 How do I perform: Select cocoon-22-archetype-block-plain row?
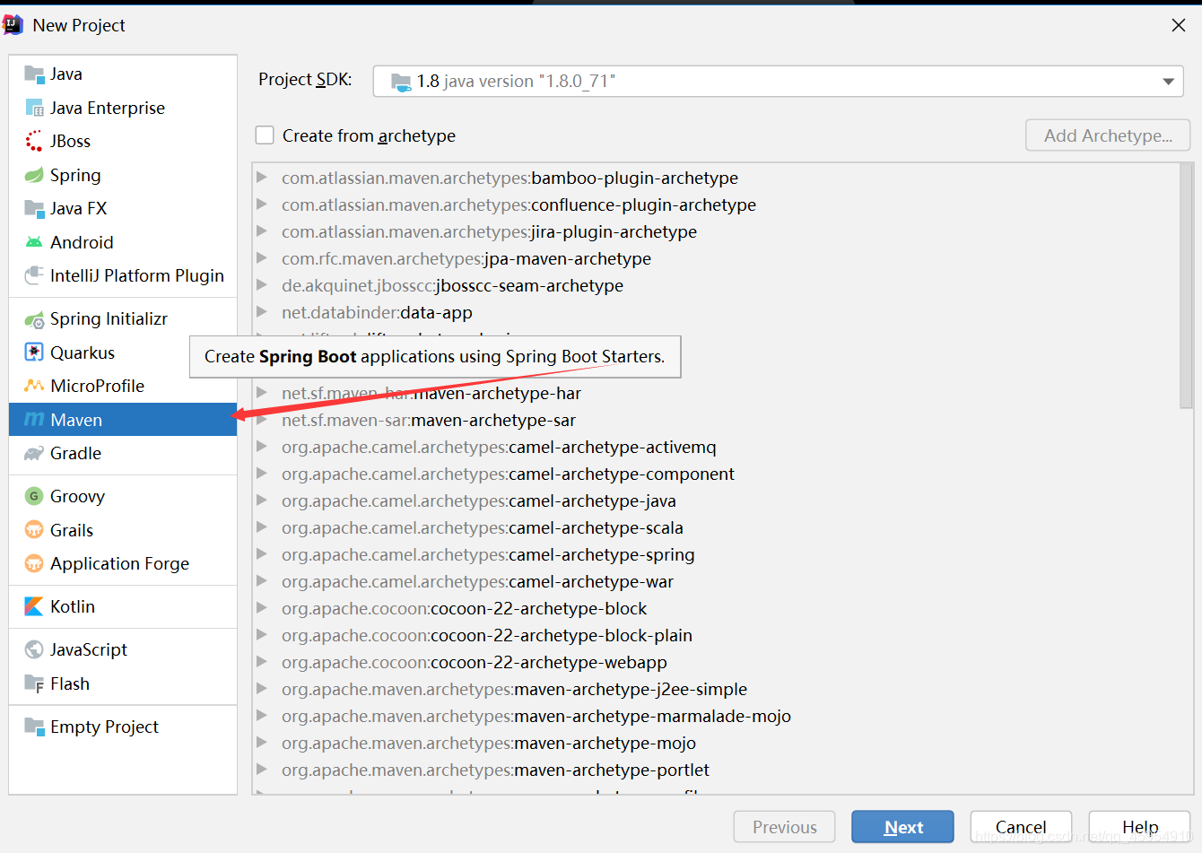pyautogui.click(x=716, y=635)
